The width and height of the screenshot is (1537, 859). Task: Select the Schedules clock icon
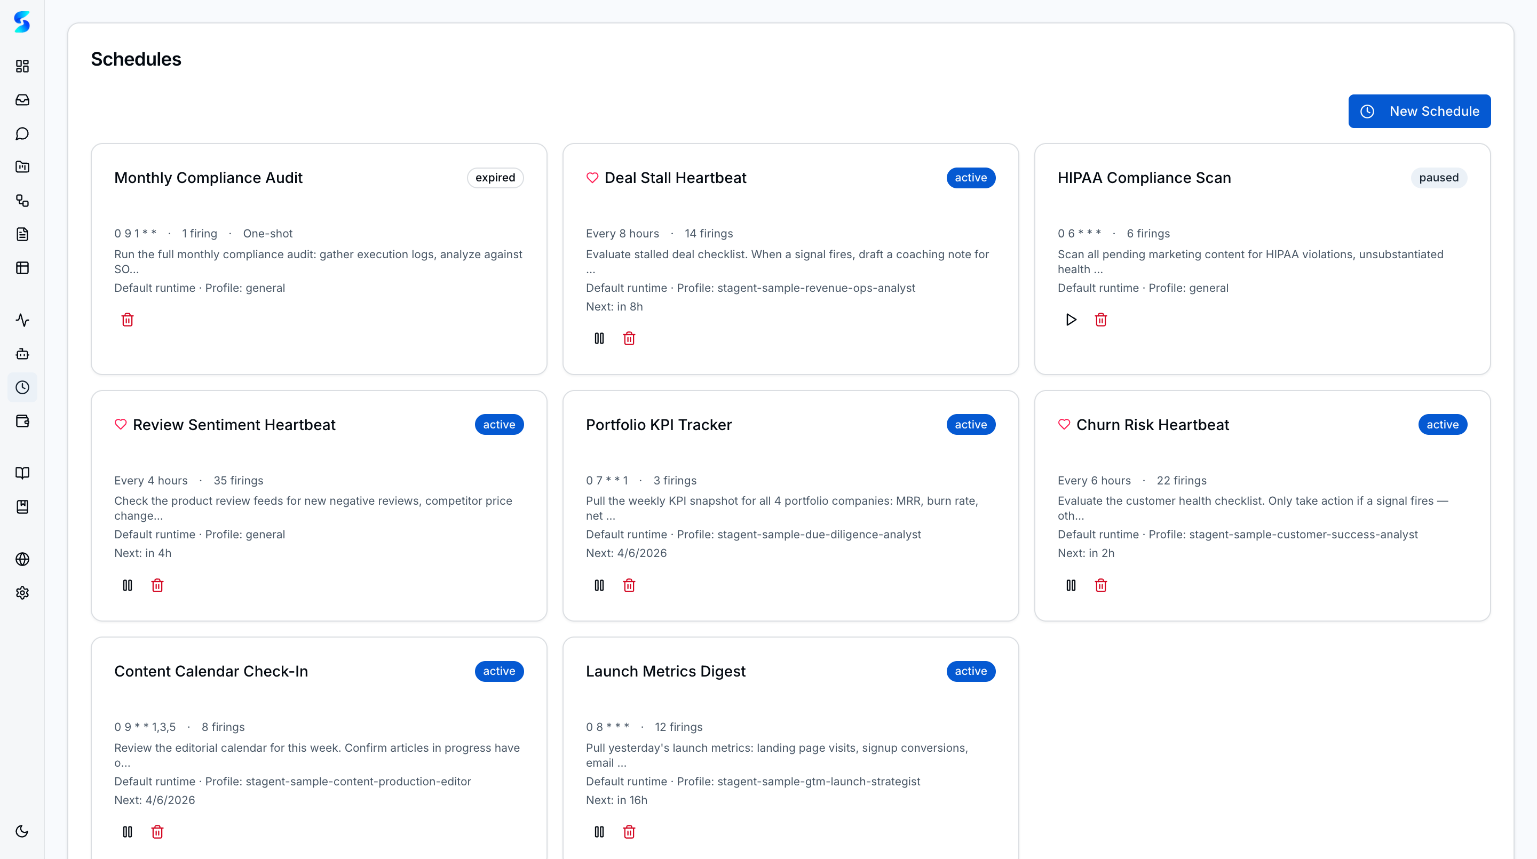(22, 387)
